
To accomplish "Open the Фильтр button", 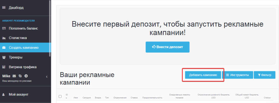I will [265, 75].
